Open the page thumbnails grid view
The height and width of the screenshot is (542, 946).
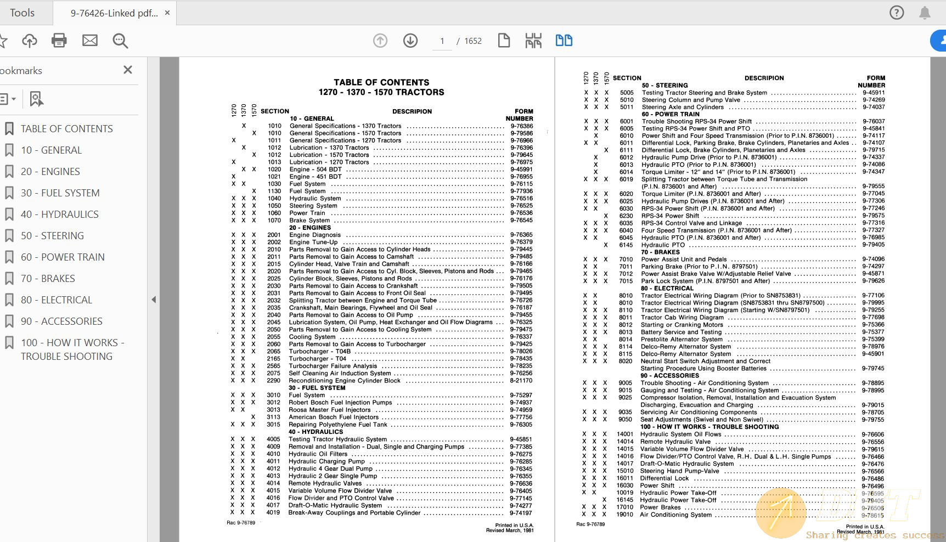(x=532, y=40)
